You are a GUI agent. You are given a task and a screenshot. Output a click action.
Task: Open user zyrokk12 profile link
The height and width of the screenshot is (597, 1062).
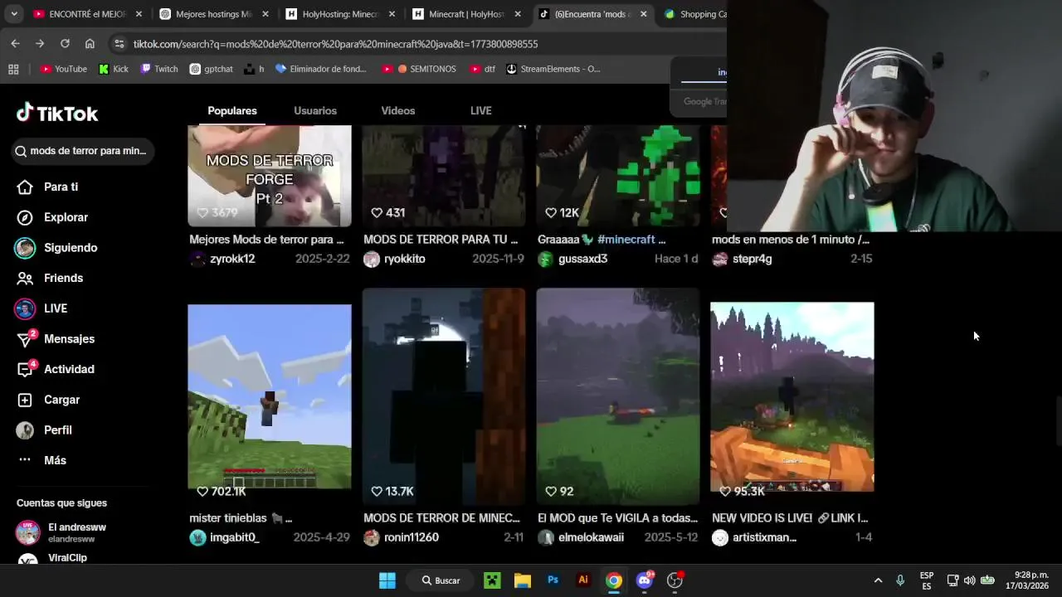coord(232,259)
